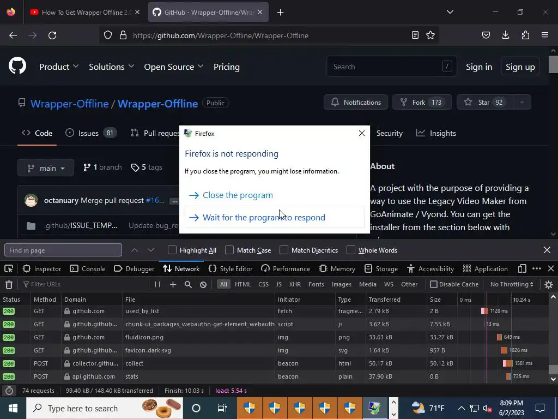The image size is (558, 419).
Task: Open the downloads panel icon
Action: coord(505,35)
